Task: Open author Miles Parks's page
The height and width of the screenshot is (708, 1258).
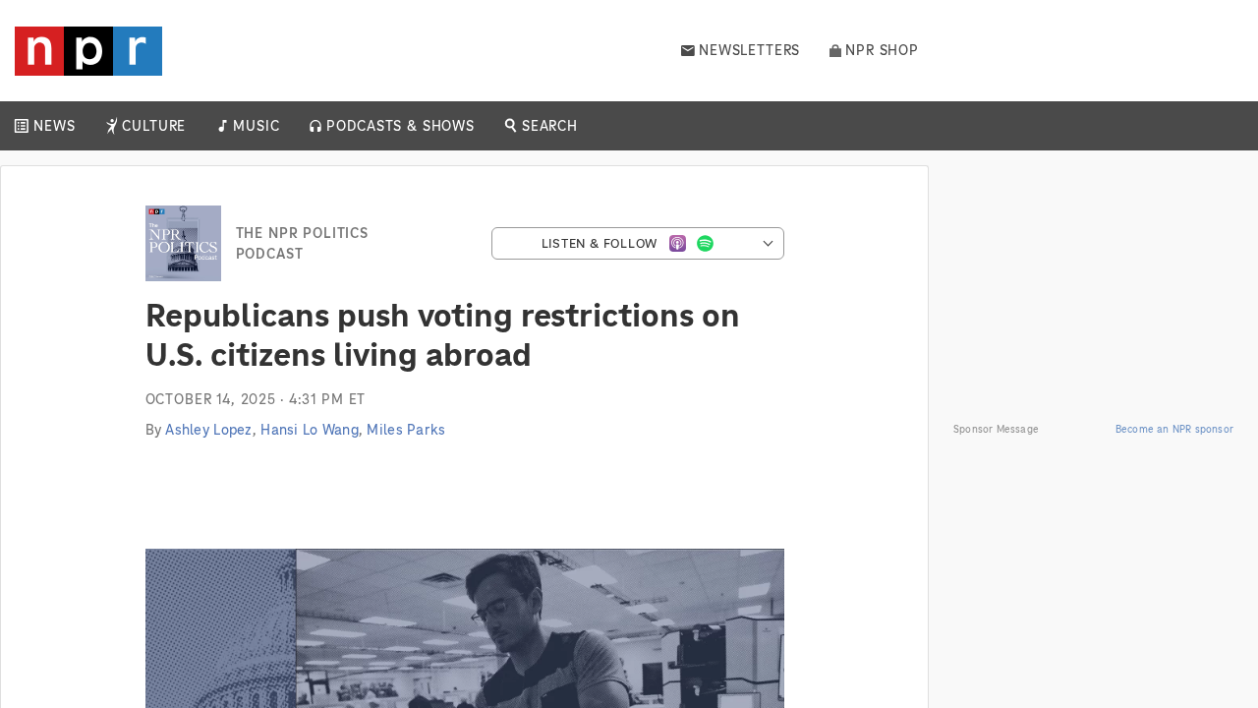Action: pos(406,430)
